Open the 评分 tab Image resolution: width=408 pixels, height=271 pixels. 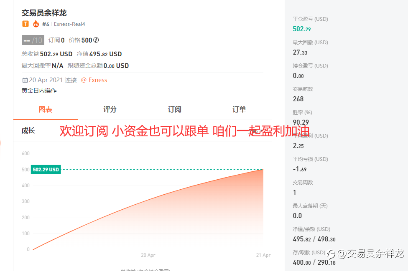tap(110, 110)
